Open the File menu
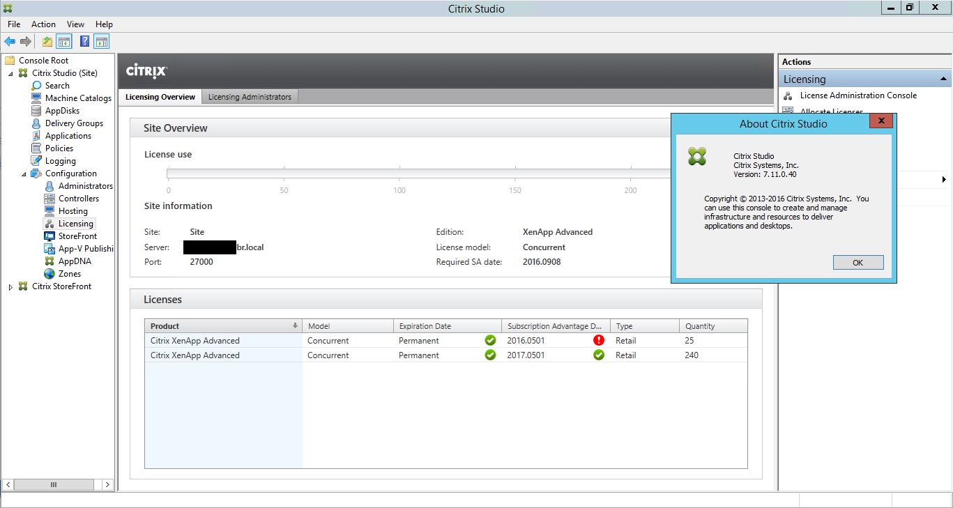 click(x=14, y=24)
